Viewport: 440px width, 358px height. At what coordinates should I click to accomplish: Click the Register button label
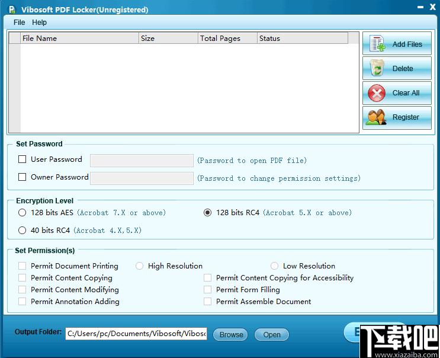[406, 117]
